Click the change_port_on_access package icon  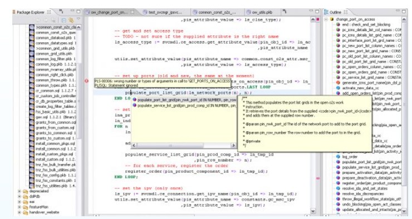pyautogui.click(x=332, y=19)
